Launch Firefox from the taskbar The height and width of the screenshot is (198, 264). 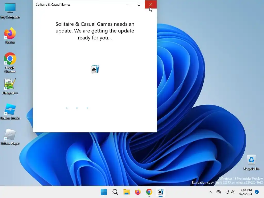138,192
